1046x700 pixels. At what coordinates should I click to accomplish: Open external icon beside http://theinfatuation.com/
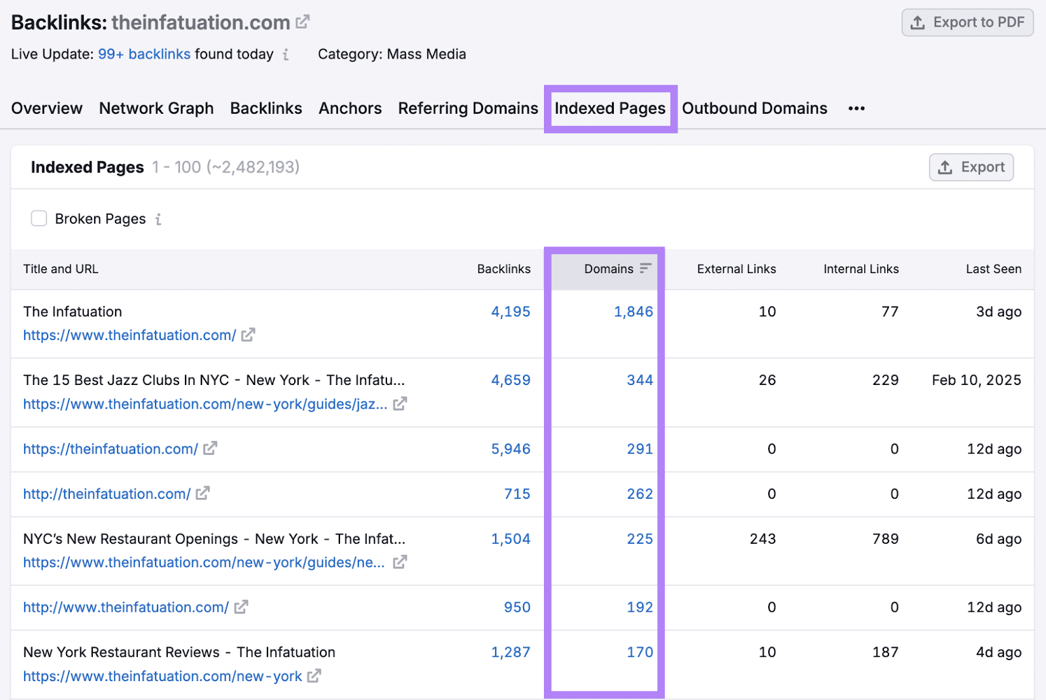coord(203,493)
